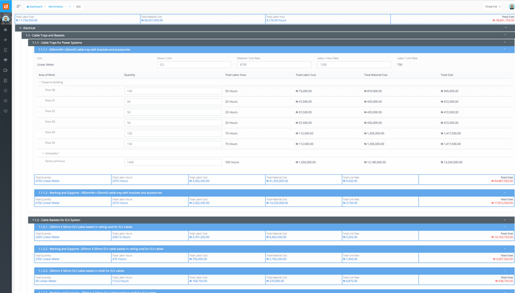
Task: Expand 1.1.2.2 Marking and Supports row
Action: tap(274, 249)
